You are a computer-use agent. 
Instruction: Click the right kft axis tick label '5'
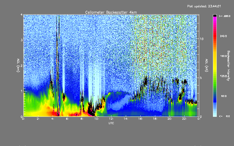coord(201,78)
